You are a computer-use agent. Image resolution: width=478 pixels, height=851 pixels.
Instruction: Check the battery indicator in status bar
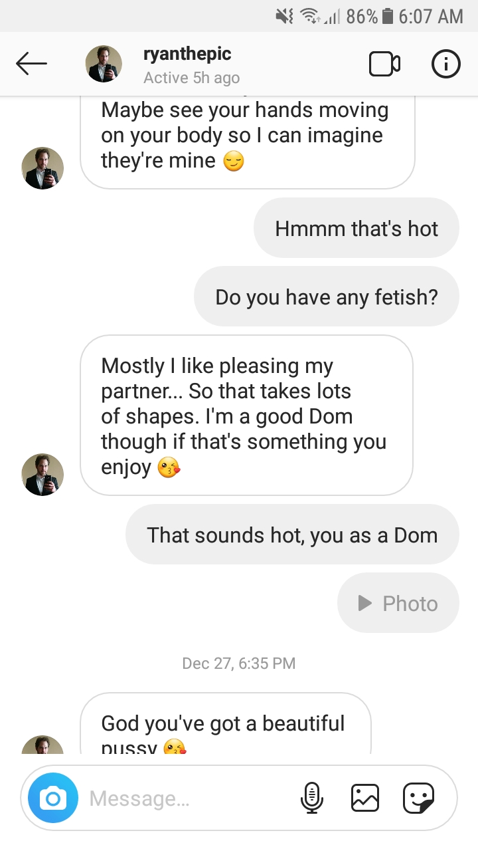388,17
